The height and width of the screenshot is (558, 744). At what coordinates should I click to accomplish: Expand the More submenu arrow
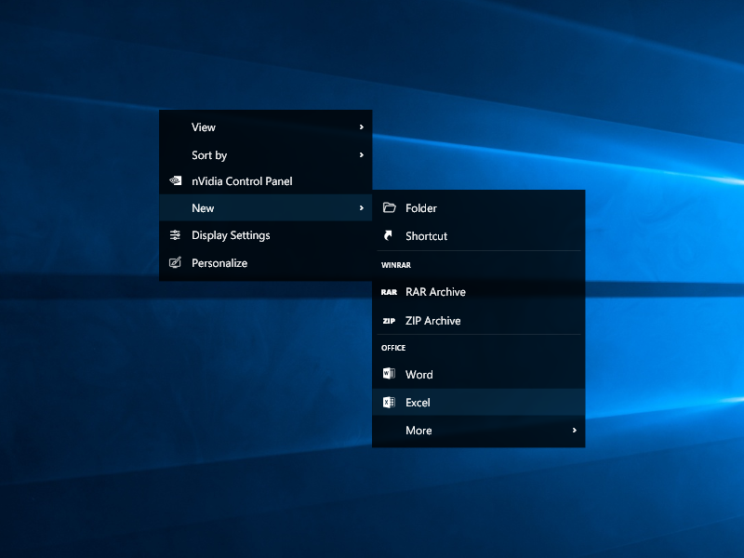pyautogui.click(x=574, y=431)
